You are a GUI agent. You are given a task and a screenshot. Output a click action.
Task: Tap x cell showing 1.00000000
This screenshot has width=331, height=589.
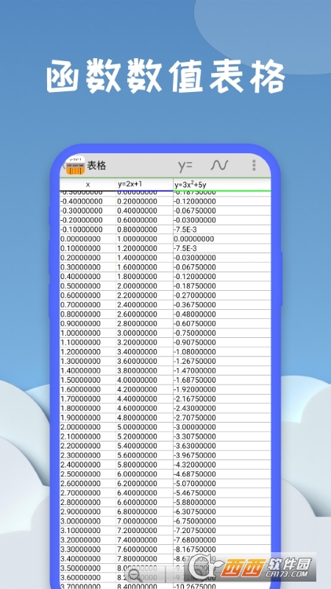click(x=88, y=334)
